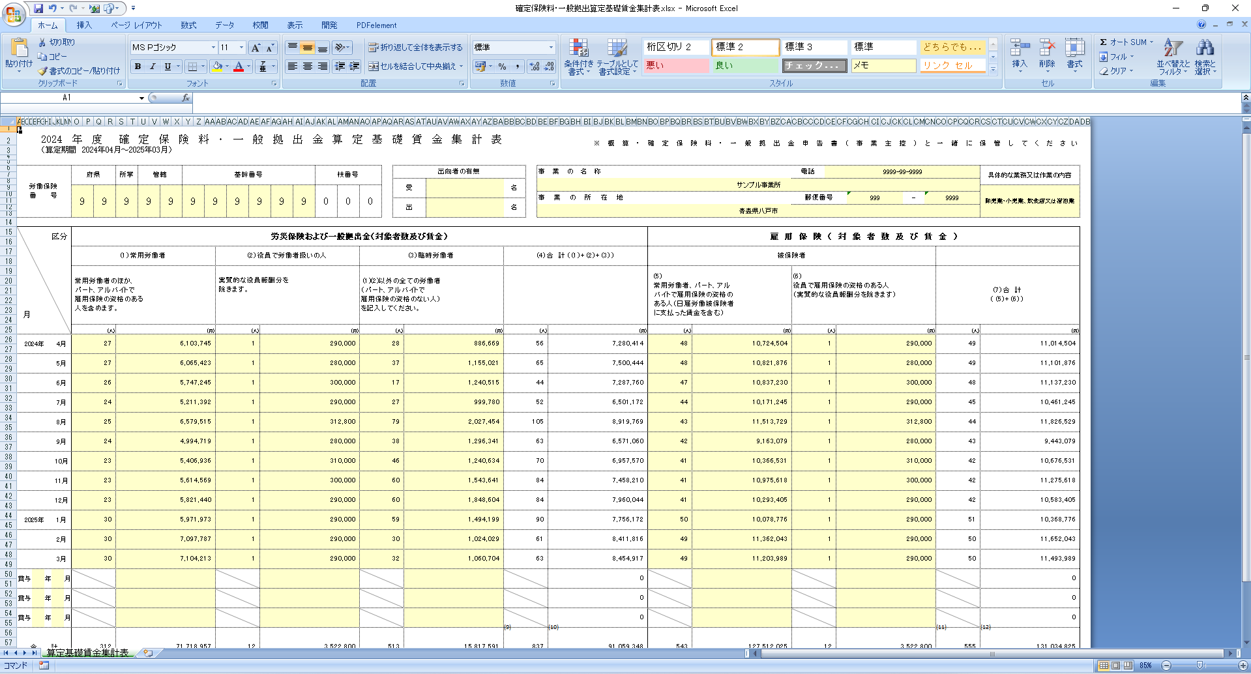This screenshot has width=1251, height=674.
Task: Decrease decimal places
Action: pyautogui.click(x=549, y=66)
